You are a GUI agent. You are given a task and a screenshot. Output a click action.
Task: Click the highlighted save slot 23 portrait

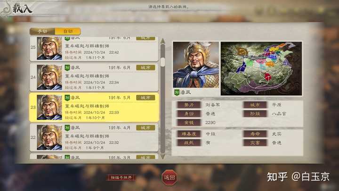coord(49,107)
